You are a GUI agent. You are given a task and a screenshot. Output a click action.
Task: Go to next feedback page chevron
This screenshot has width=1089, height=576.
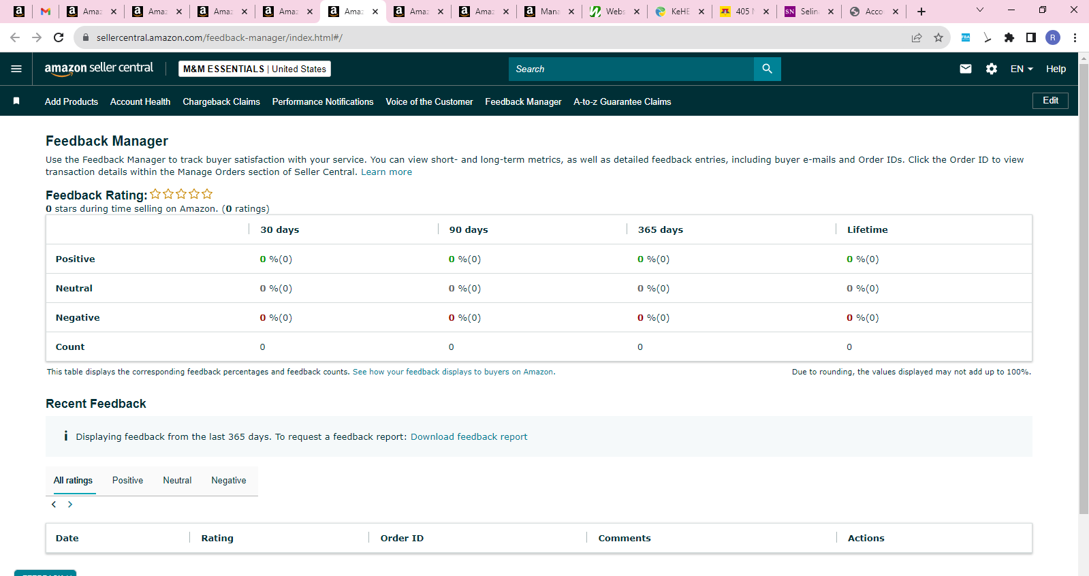pos(70,505)
